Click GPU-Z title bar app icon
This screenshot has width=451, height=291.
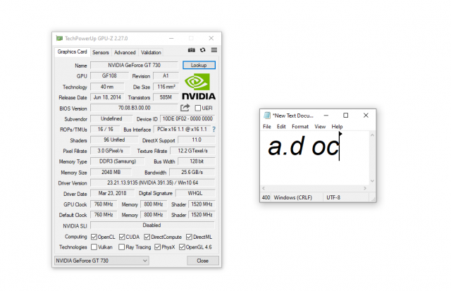59,38
